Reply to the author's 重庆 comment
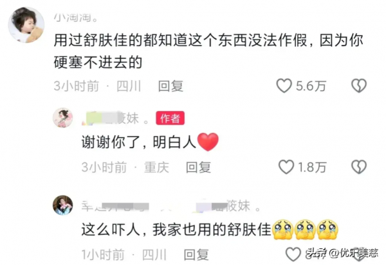The width and height of the screenshot is (386, 265). 198,167
